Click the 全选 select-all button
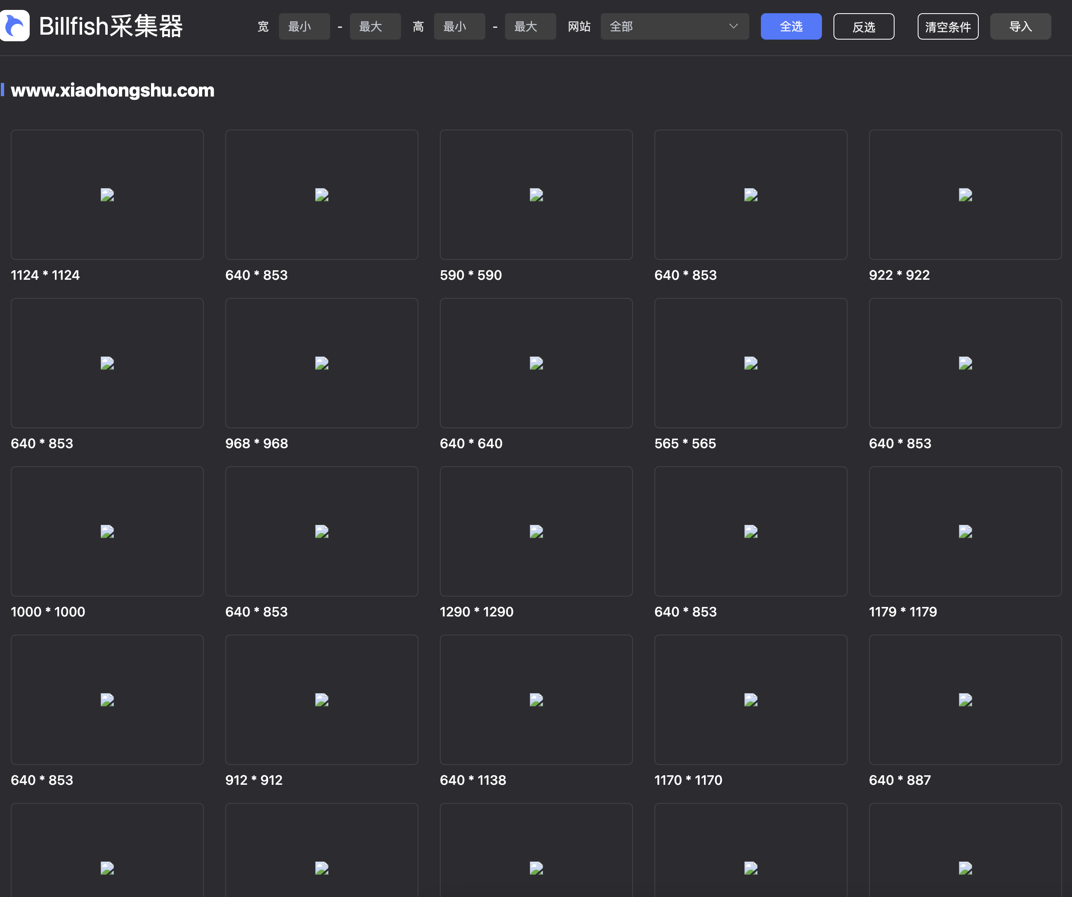Viewport: 1072px width, 897px height. pyautogui.click(x=791, y=26)
